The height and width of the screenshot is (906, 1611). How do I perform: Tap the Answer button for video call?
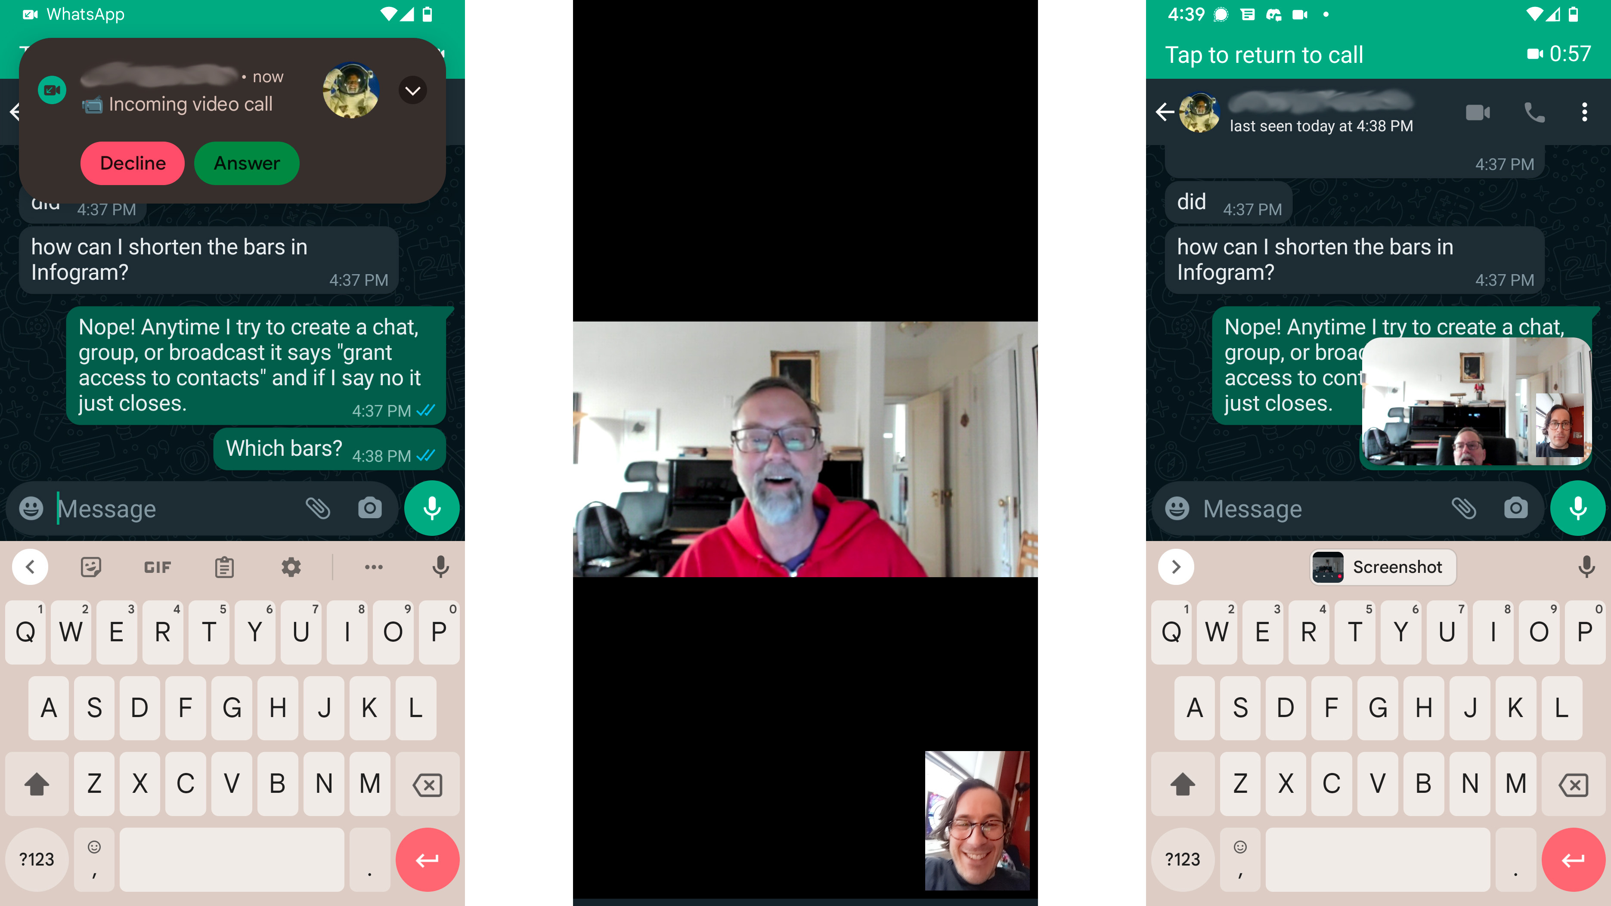[246, 163]
